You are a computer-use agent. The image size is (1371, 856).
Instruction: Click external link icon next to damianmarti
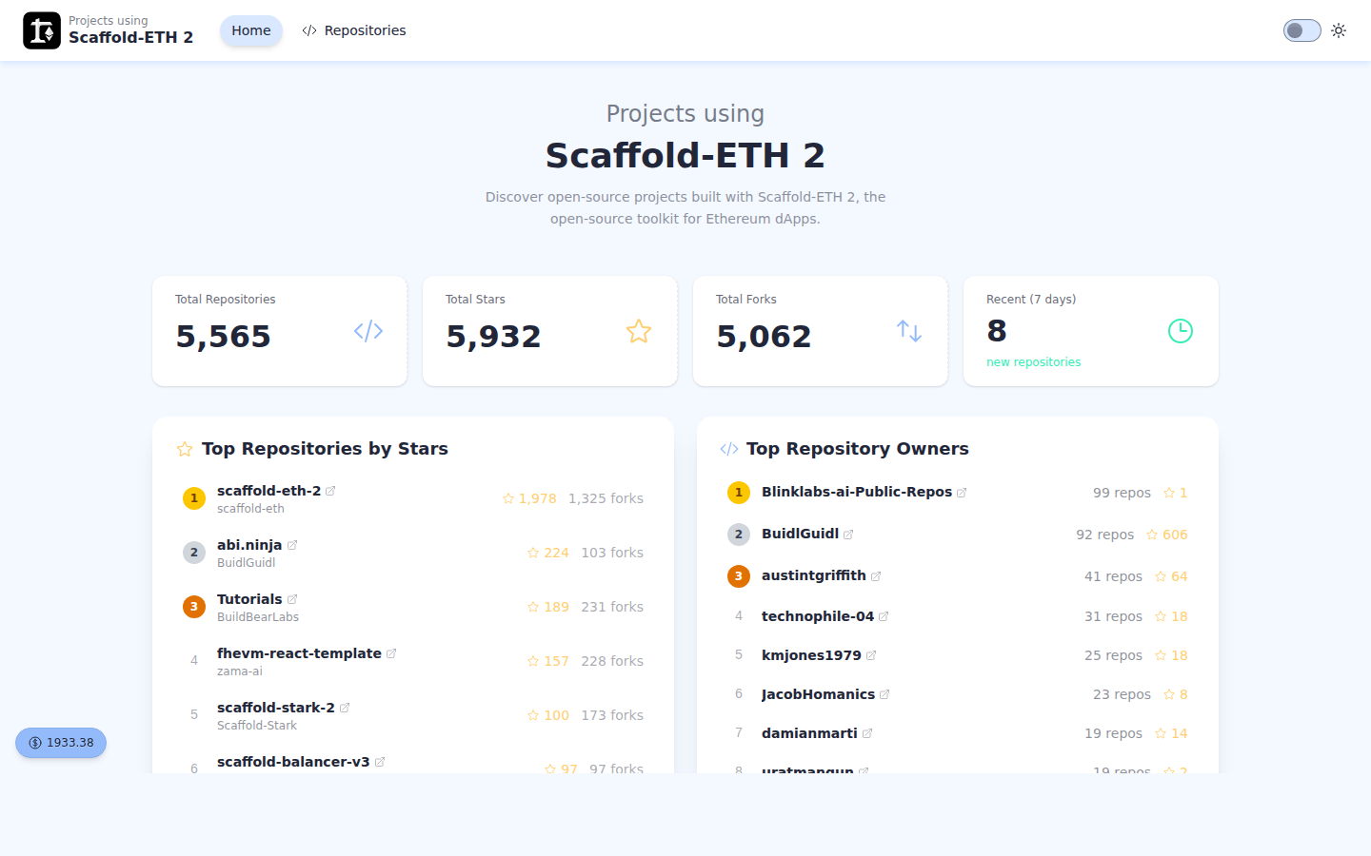(x=867, y=733)
